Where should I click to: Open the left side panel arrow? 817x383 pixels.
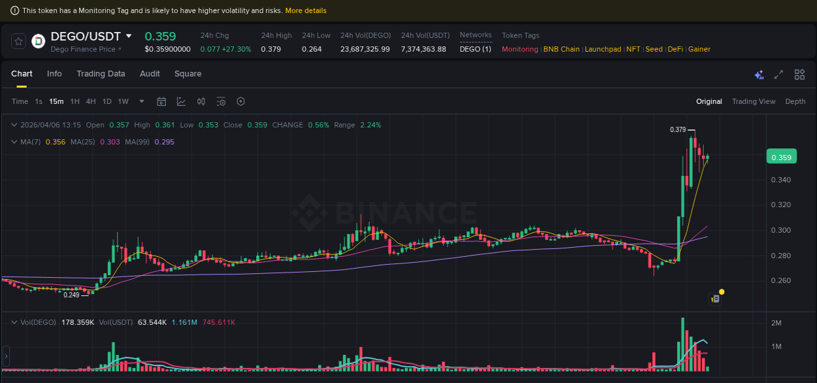6,356
